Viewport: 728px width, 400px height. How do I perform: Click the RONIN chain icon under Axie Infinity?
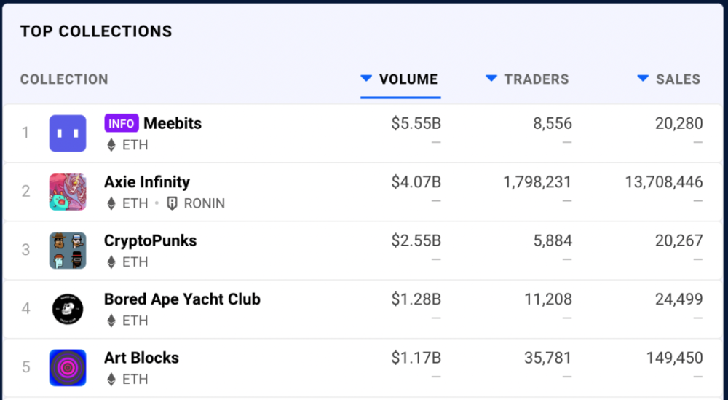172,204
